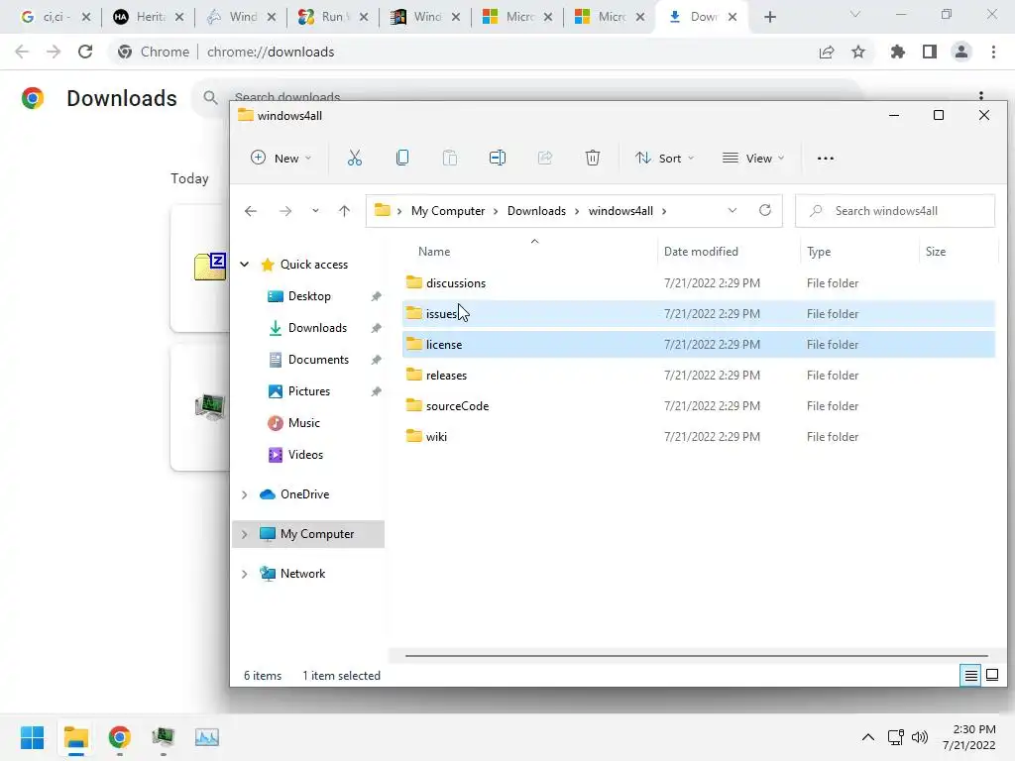Toggle Chrome side panel icon
The height and width of the screenshot is (761, 1015).
[x=930, y=52]
